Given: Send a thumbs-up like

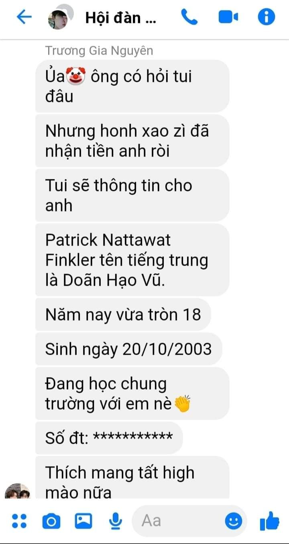Looking at the screenshot, I should click(x=269, y=521).
